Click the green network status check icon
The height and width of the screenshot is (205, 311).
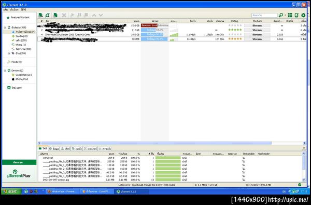pos(300,185)
